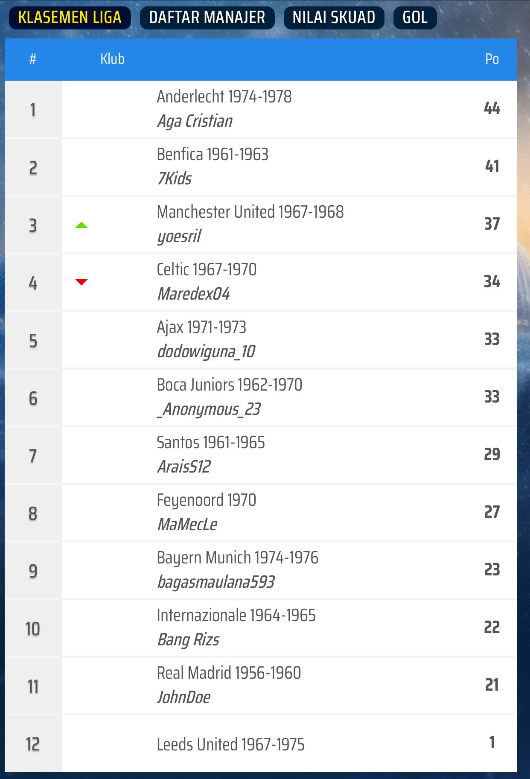Open the Nilai Skuad tab

(x=334, y=18)
